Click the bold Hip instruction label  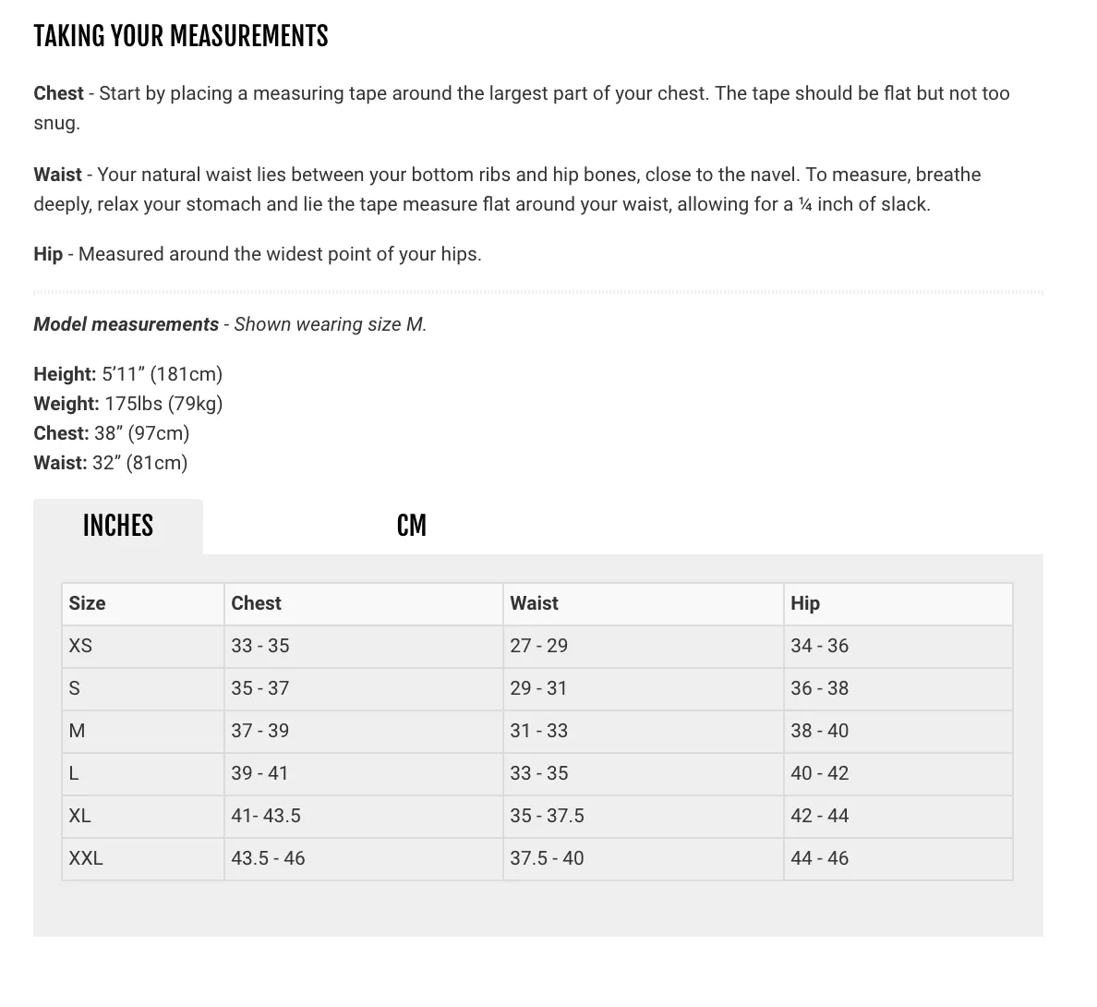point(48,254)
